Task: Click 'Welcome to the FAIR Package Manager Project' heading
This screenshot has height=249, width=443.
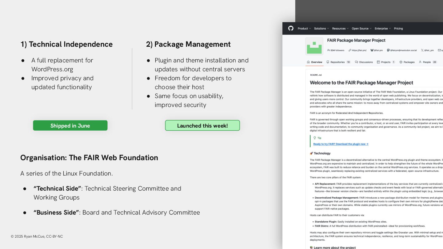Action: 361,83
